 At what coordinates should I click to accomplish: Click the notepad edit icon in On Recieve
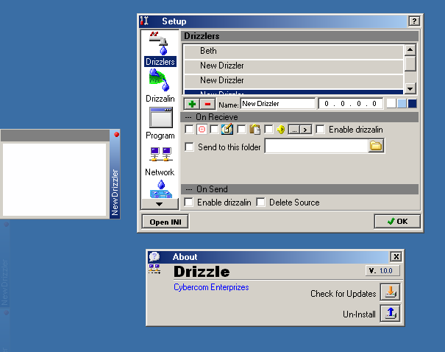click(x=227, y=130)
